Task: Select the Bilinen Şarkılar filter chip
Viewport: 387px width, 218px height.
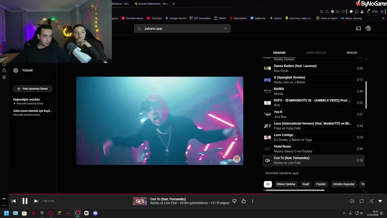Action: pos(286,184)
